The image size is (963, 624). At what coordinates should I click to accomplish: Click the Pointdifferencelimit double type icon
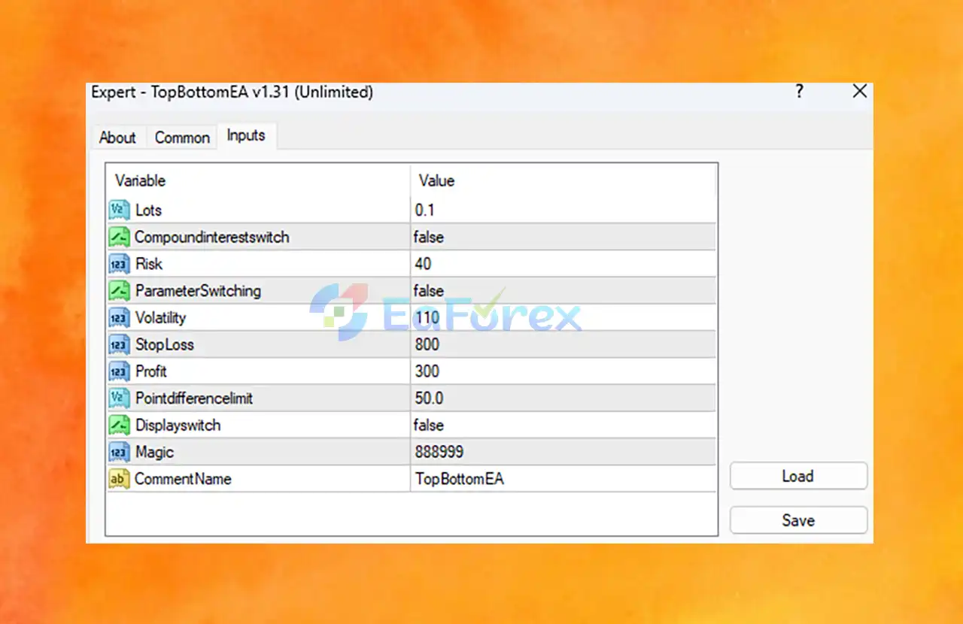click(x=119, y=398)
